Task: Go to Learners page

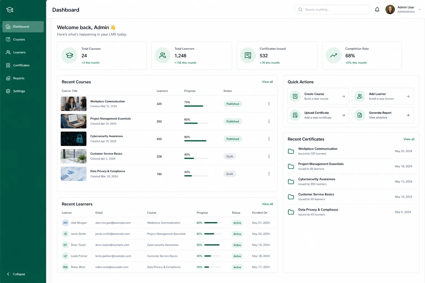Action: tap(23, 52)
